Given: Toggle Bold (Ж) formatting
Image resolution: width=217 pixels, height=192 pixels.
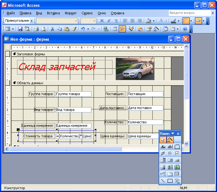Looking at the screenshot, I should click(x=102, y=21).
